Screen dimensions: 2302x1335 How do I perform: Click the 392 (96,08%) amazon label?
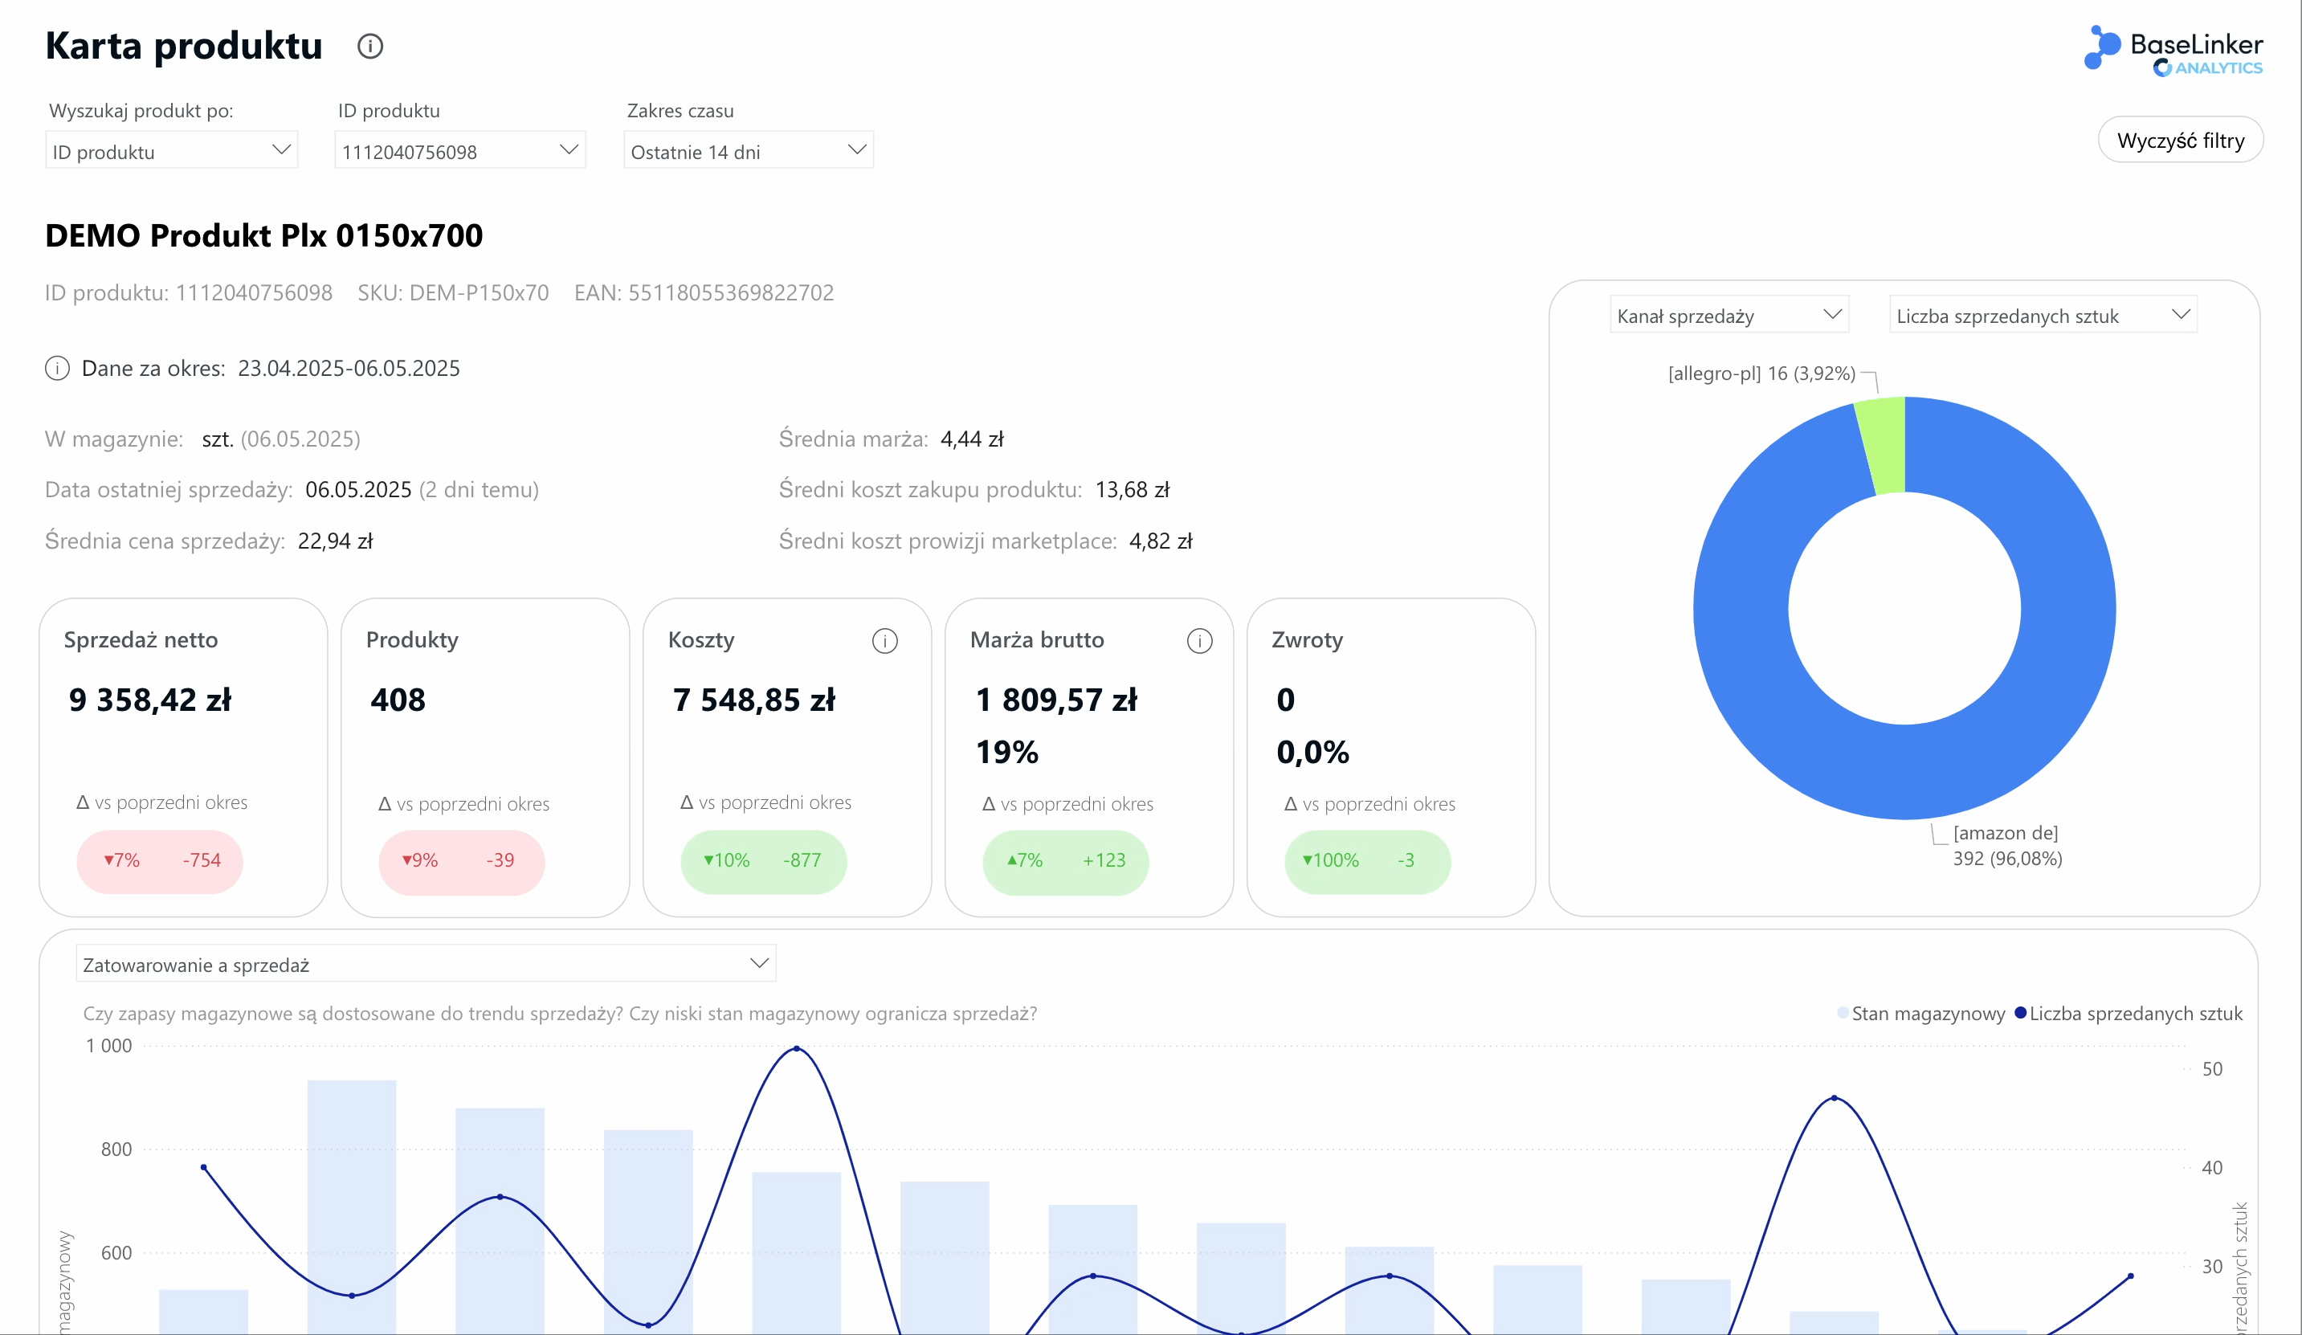(2008, 859)
